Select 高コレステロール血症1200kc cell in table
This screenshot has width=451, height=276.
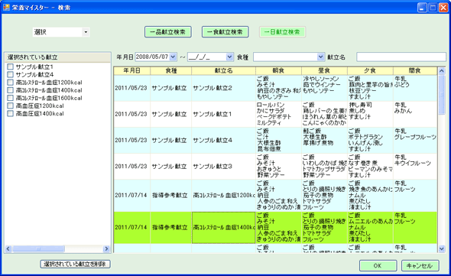click(x=223, y=196)
